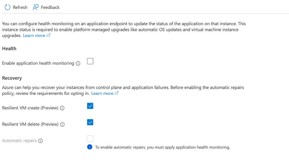Click info icon beside Automatic repairs
289x160 pixels.
click(x=41, y=141)
